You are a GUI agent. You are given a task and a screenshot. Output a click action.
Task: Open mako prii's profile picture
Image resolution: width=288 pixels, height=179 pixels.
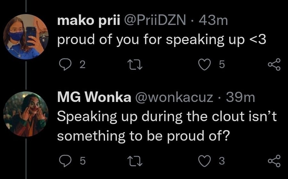coord(26,37)
